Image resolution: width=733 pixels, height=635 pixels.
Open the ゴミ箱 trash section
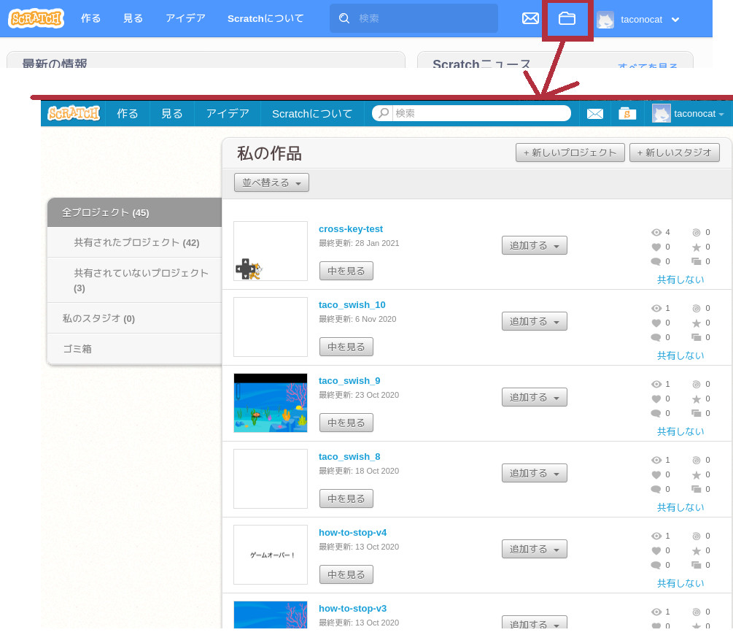coord(135,349)
